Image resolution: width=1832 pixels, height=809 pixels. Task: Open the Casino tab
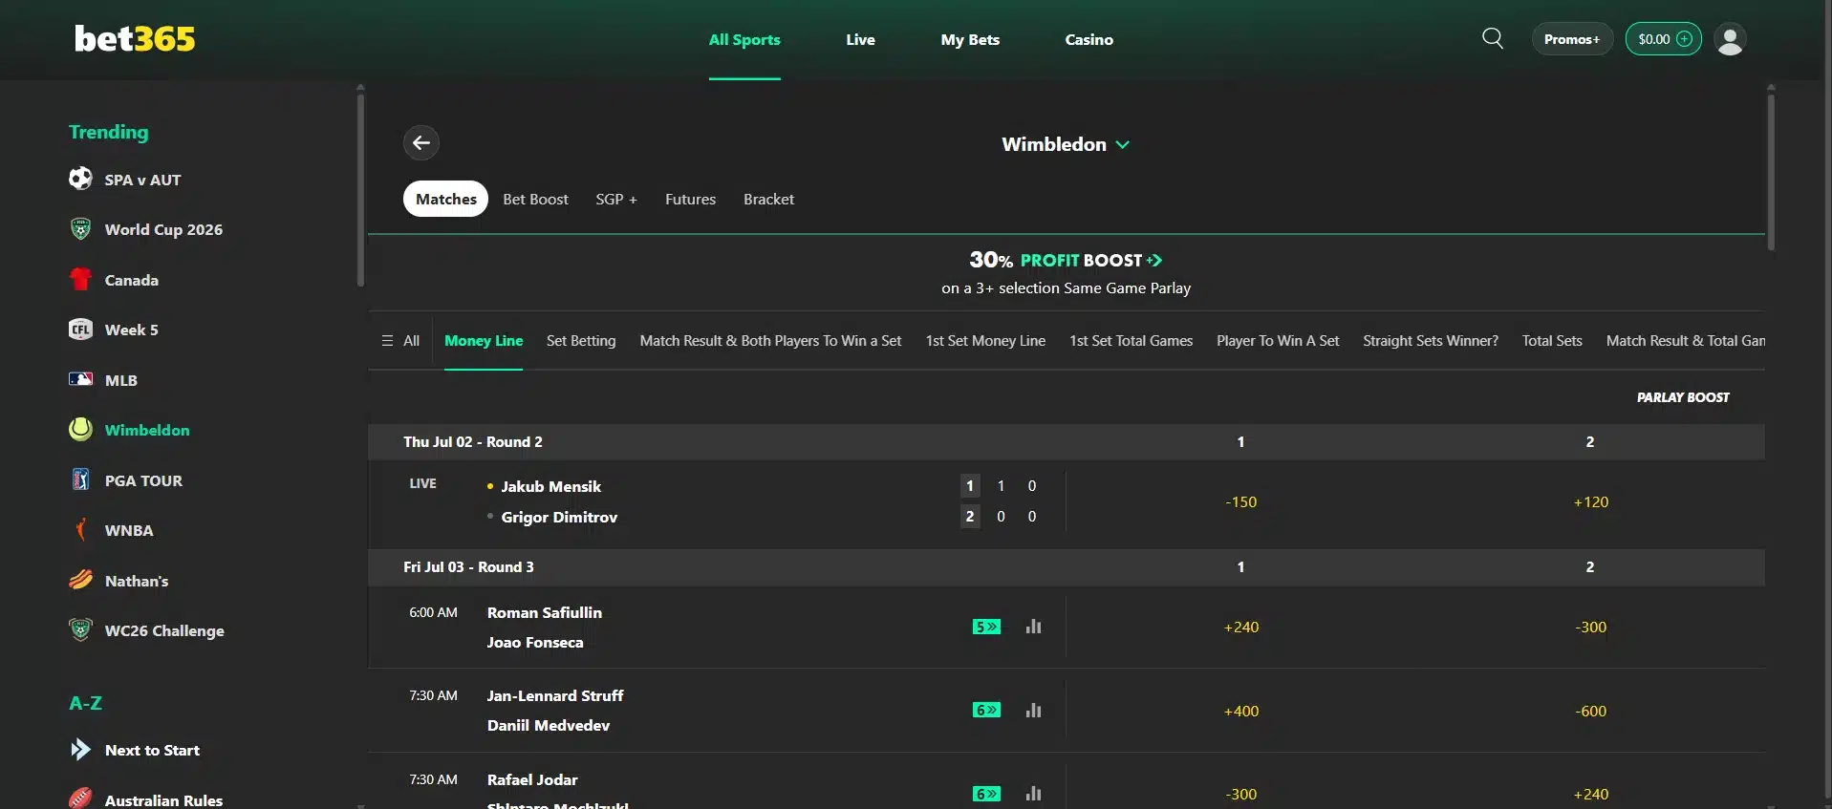click(x=1089, y=39)
